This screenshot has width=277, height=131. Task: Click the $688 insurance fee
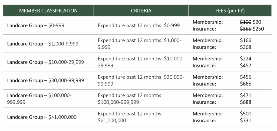click(x=246, y=102)
